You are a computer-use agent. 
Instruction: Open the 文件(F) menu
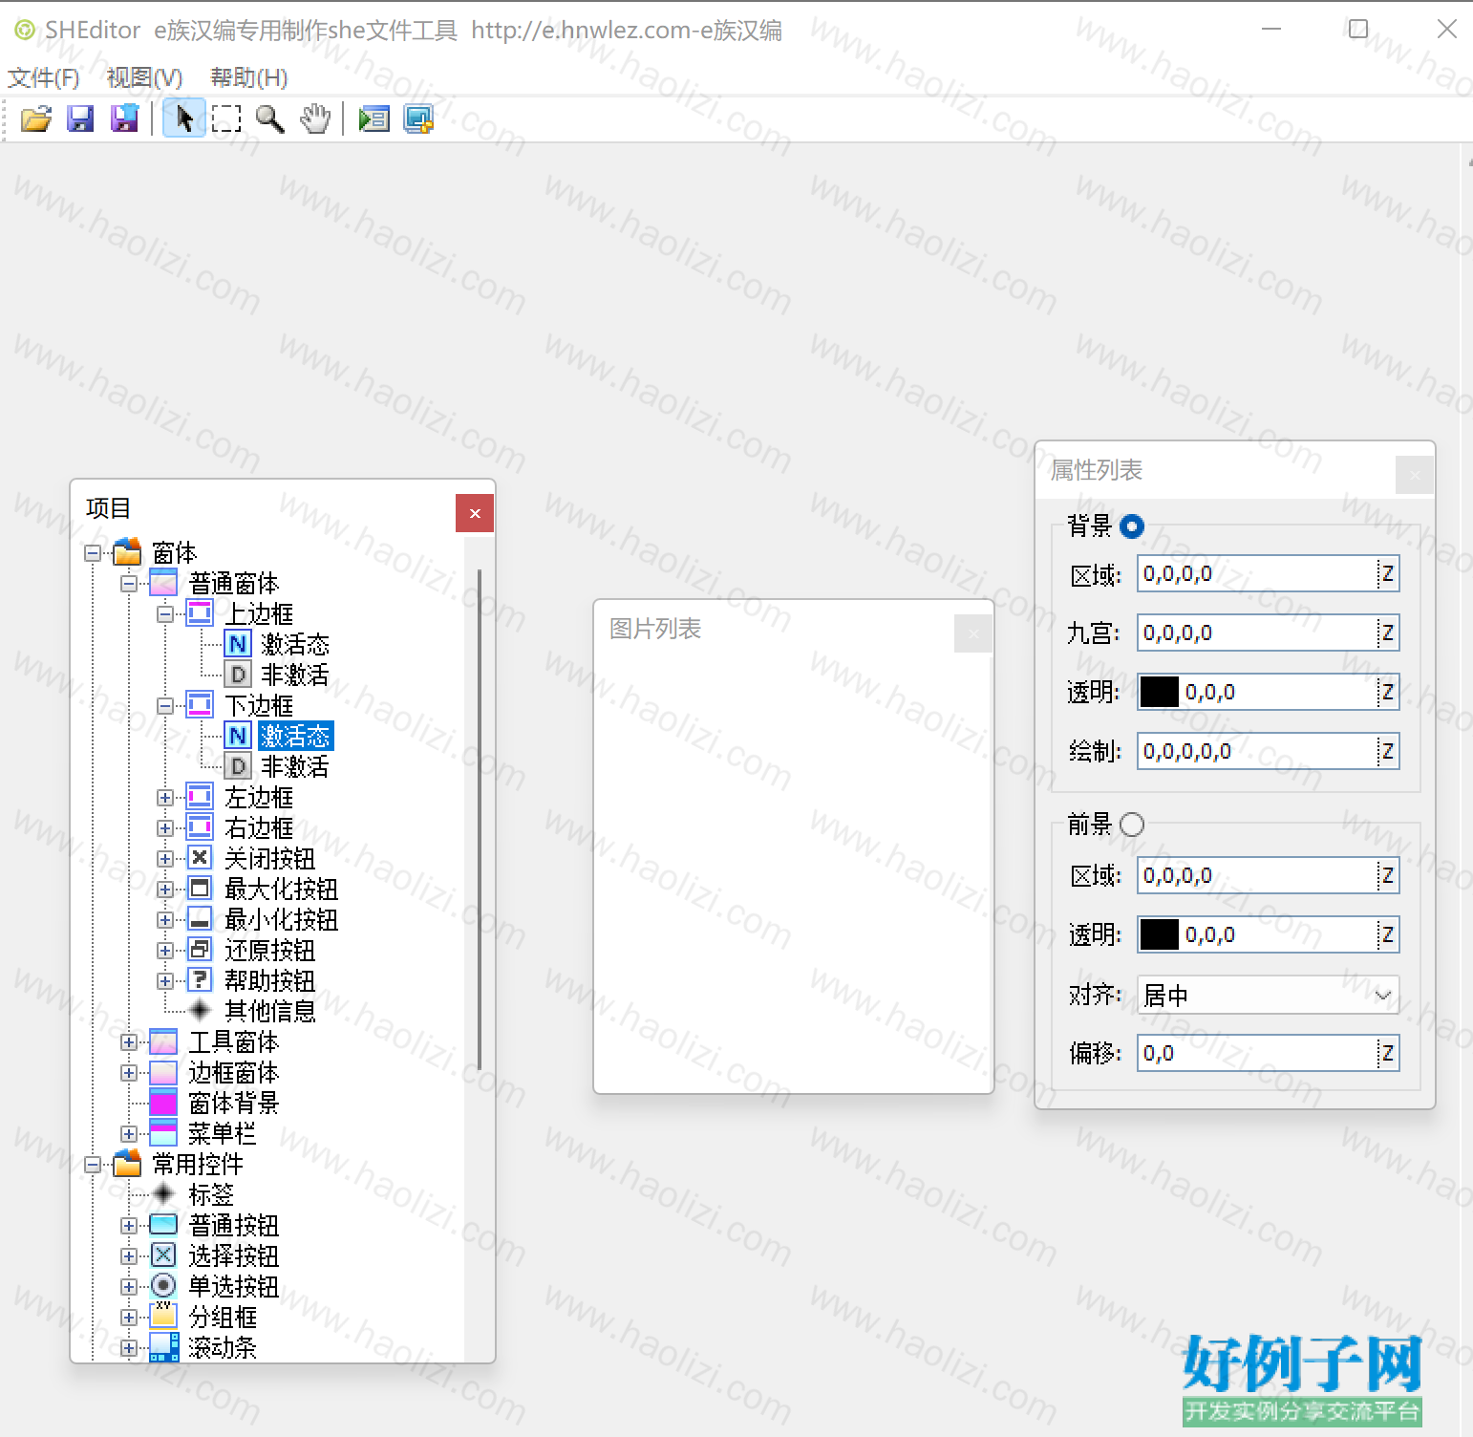pos(44,77)
